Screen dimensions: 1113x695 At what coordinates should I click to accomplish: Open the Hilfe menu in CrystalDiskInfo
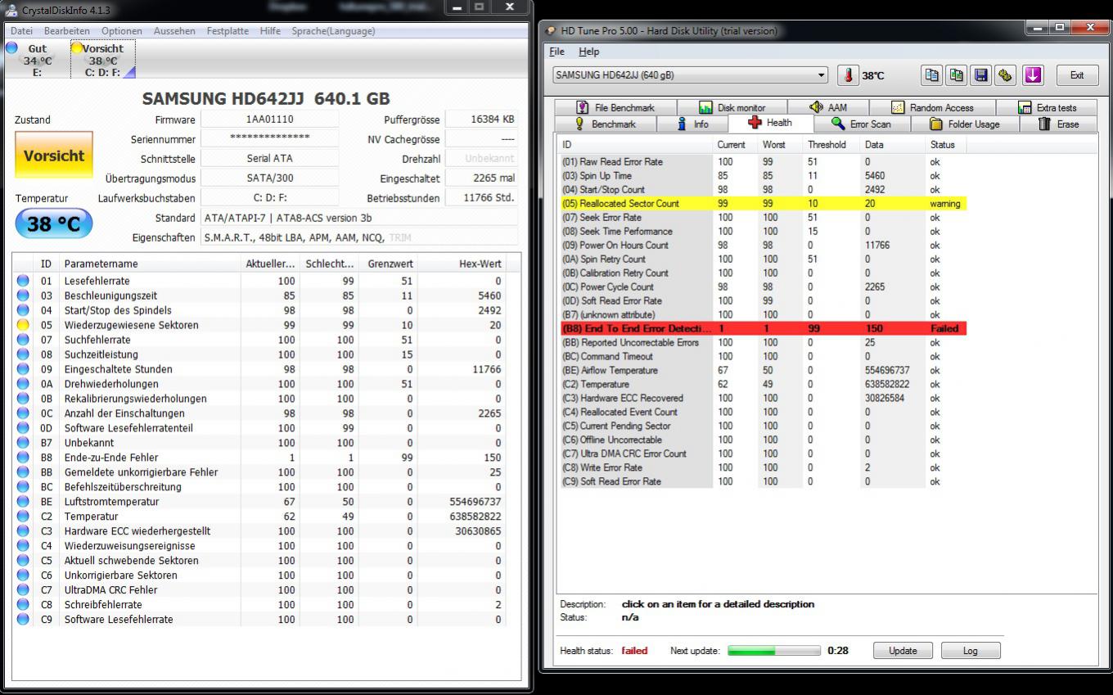tap(270, 31)
